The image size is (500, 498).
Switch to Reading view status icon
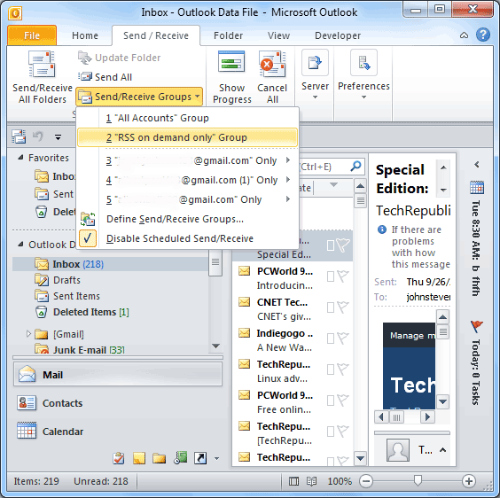pyautogui.click(x=311, y=481)
